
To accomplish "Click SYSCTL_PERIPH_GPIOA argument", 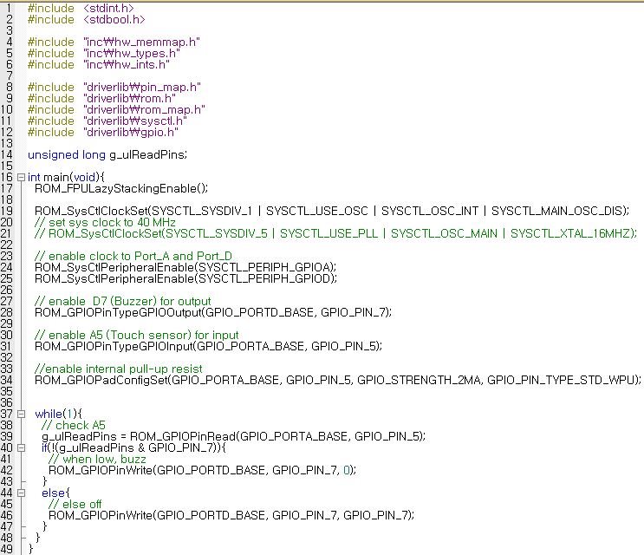I will click(x=265, y=267).
